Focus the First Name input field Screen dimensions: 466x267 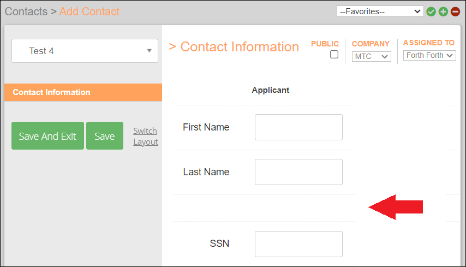(298, 127)
